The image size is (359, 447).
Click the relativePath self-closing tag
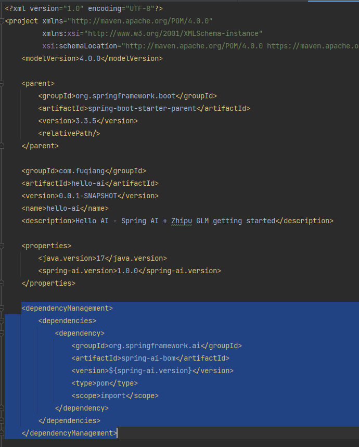(x=69, y=133)
